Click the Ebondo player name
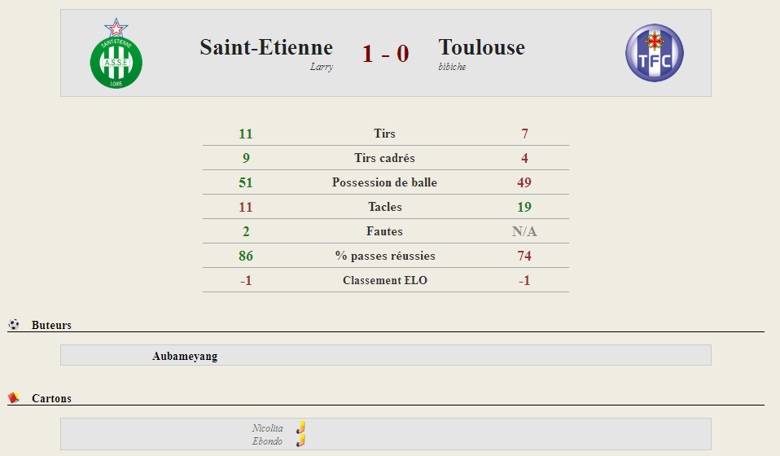 [x=268, y=441]
